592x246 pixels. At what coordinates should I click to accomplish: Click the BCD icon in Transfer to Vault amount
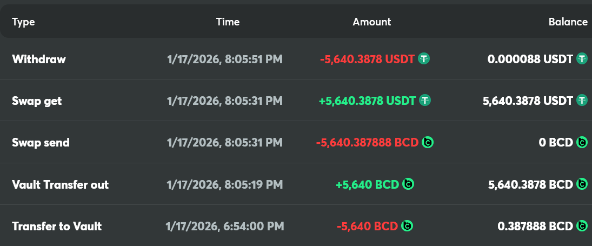(x=407, y=226)
